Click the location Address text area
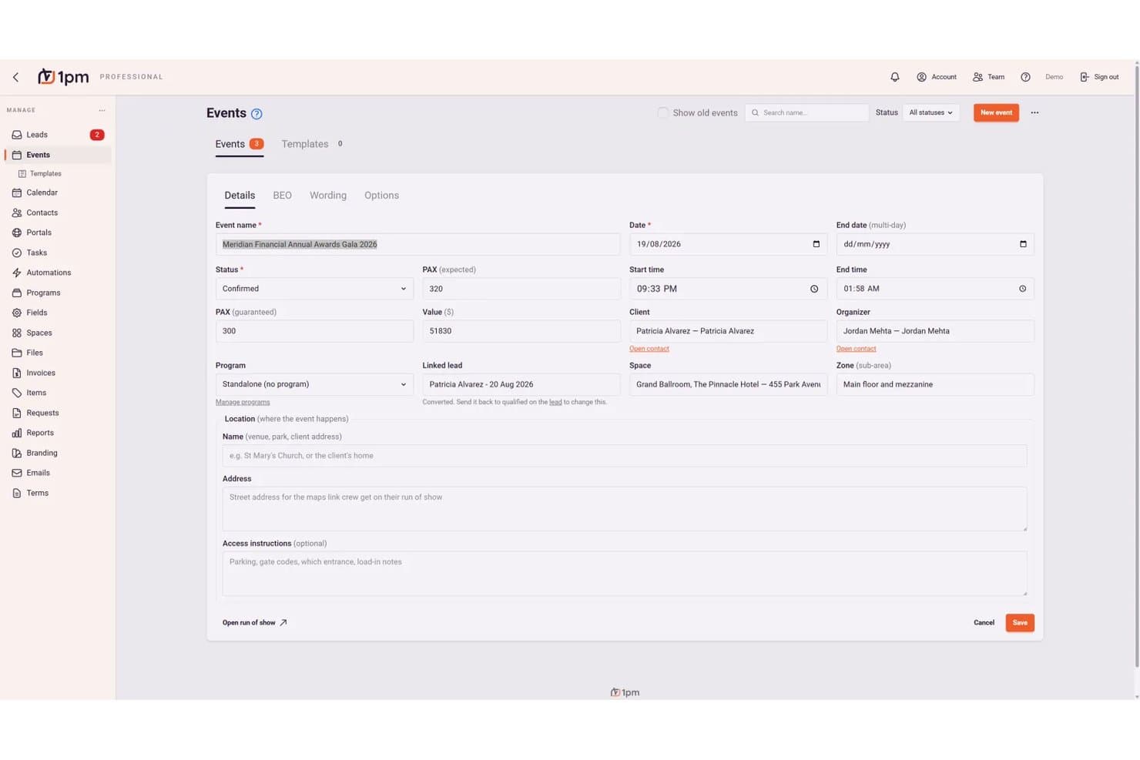The height and width of the screenshot is (760, 1140). (625, 509)
